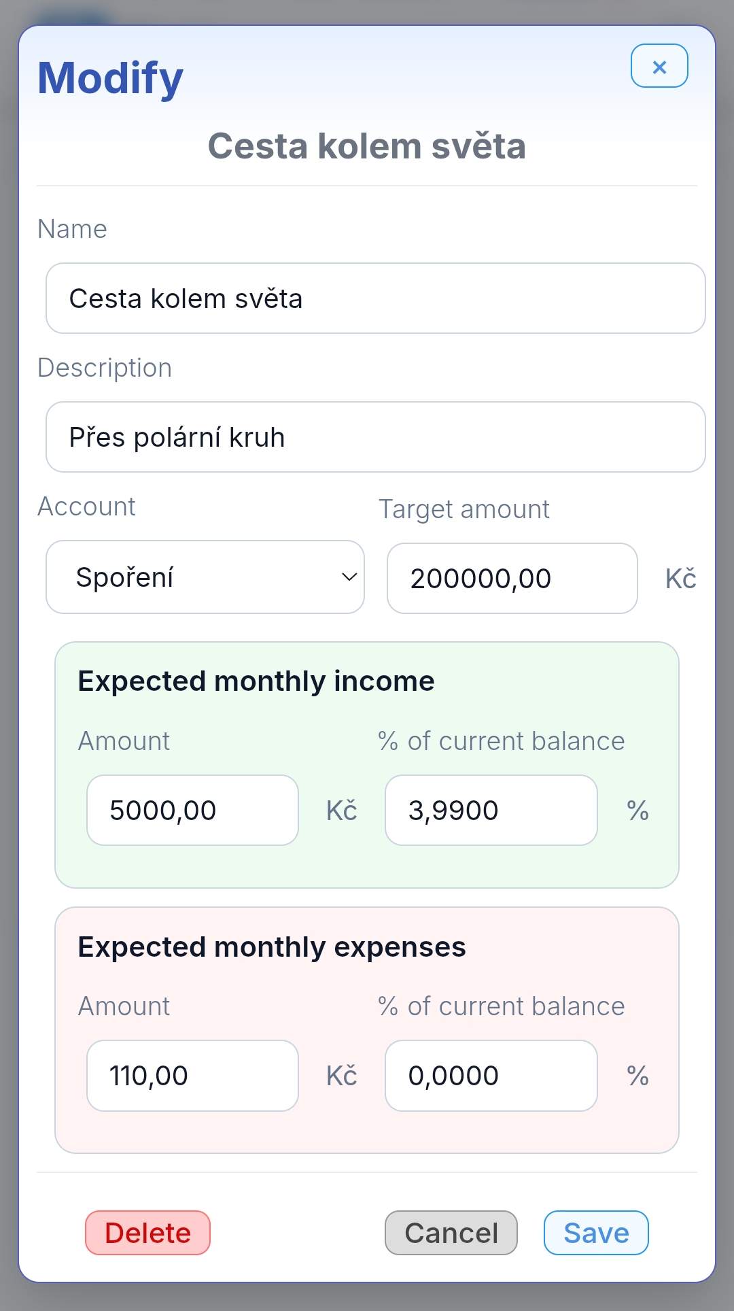
Task: Click the expenses percent field showing 0,0000
Action: (491, 1076)
